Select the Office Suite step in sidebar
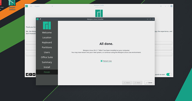The image size is (192, 101). (47, 57)
